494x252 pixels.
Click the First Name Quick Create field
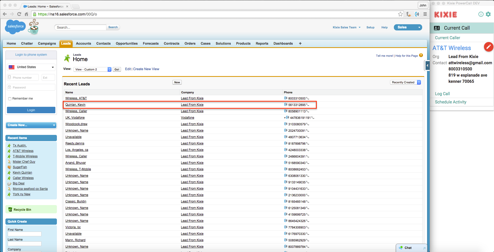click(24, 234)
